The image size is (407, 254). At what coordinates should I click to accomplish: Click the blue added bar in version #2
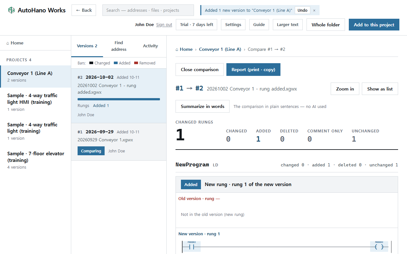pos(119,99)
